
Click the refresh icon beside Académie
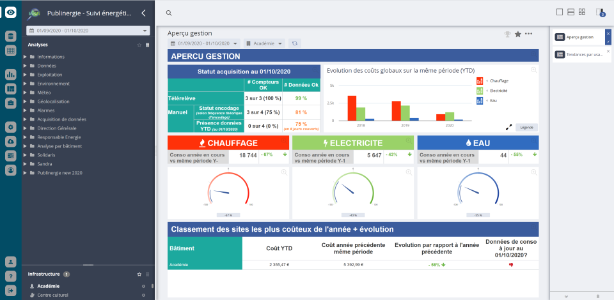point(294,43)
